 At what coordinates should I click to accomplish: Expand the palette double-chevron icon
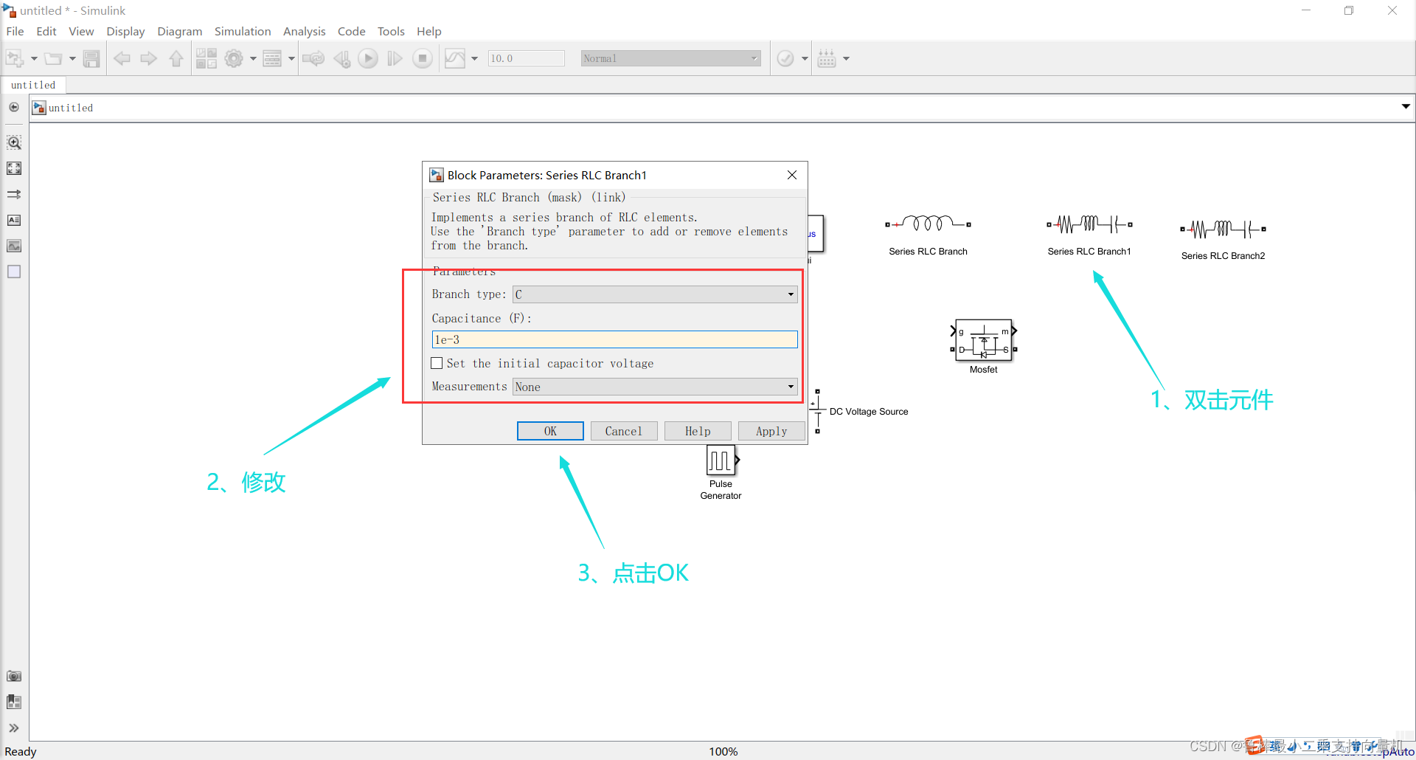(x=14, y=728)
